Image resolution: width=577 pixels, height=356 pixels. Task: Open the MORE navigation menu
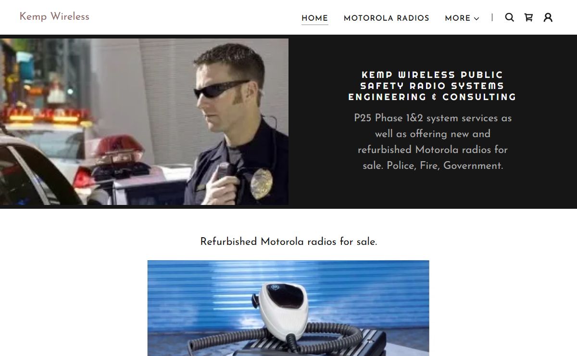[462, 18]
